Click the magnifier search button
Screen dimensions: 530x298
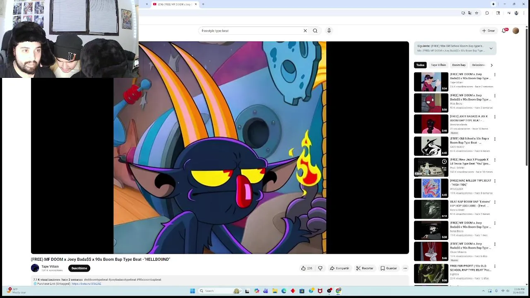pos(315,31)
